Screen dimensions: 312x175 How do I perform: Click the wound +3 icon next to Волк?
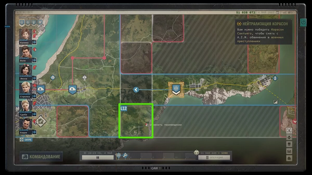pos(35,50)
